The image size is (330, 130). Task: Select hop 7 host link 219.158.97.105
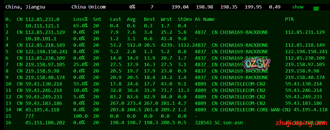coord(45,65)
